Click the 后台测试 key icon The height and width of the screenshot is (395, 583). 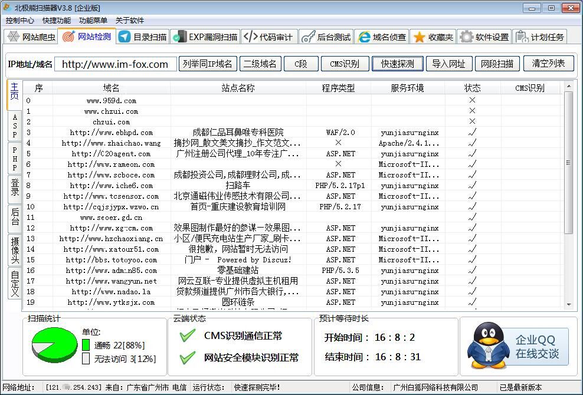[x=308, y=37]
